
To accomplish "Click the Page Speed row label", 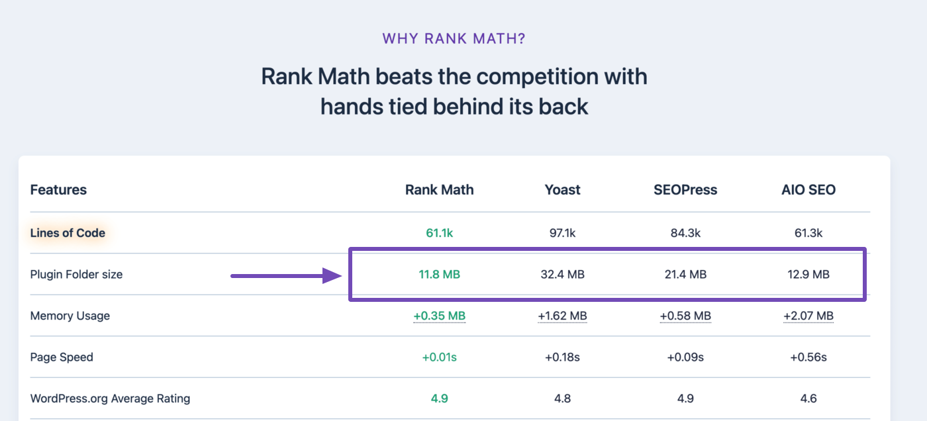I will tap(62, 357).
